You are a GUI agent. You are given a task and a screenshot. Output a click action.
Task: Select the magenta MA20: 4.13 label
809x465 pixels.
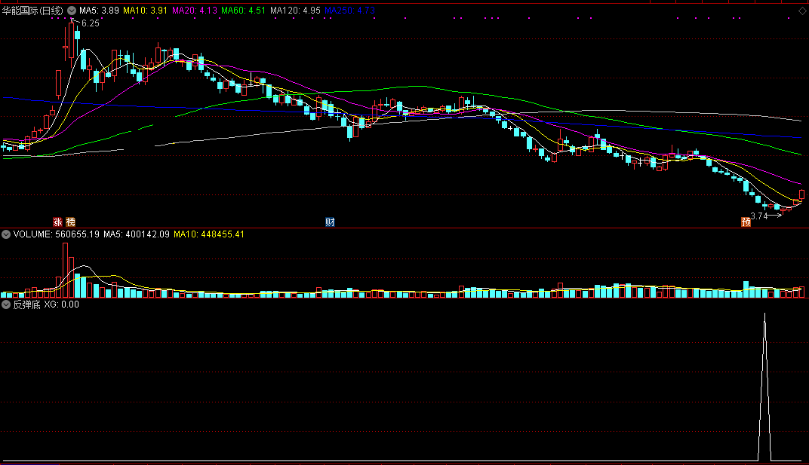195,11
